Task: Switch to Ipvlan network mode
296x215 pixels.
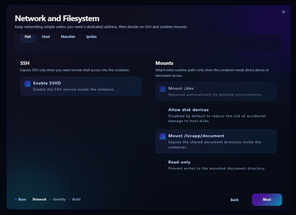Action: [91, 37]
